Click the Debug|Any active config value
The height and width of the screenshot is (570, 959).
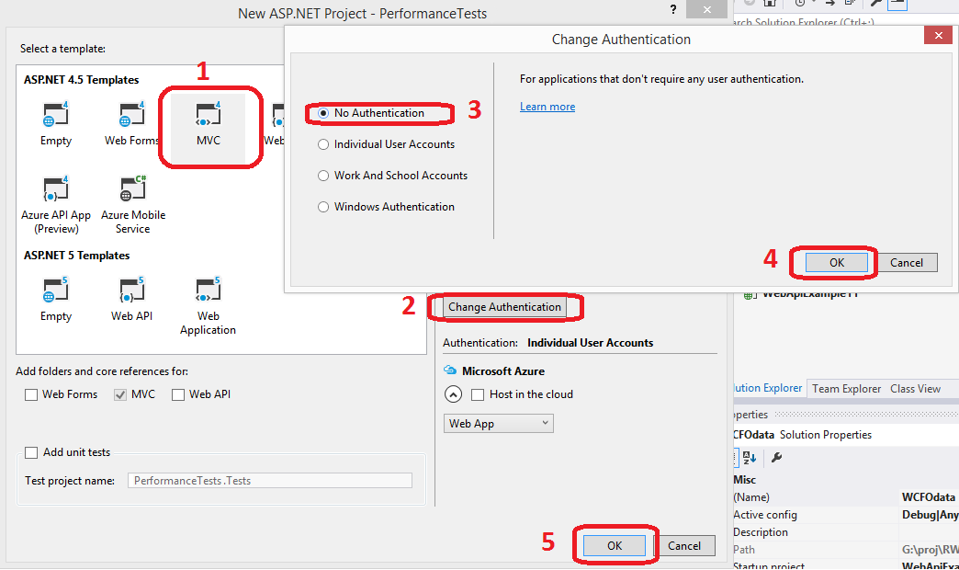930,515
